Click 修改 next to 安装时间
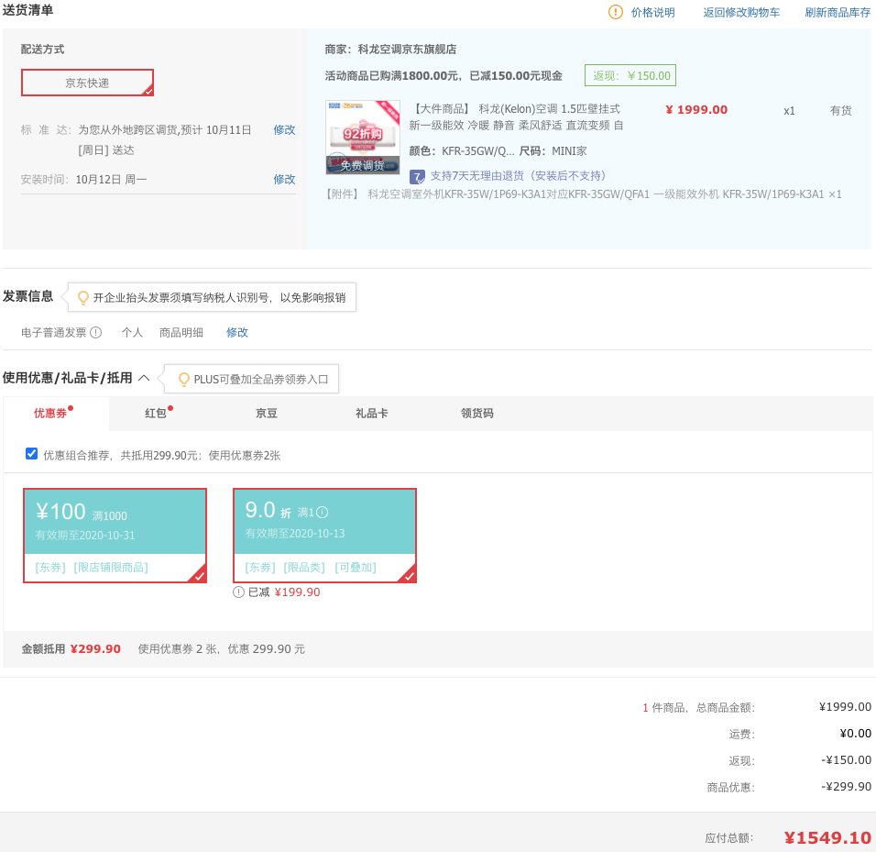 point(284,180)
